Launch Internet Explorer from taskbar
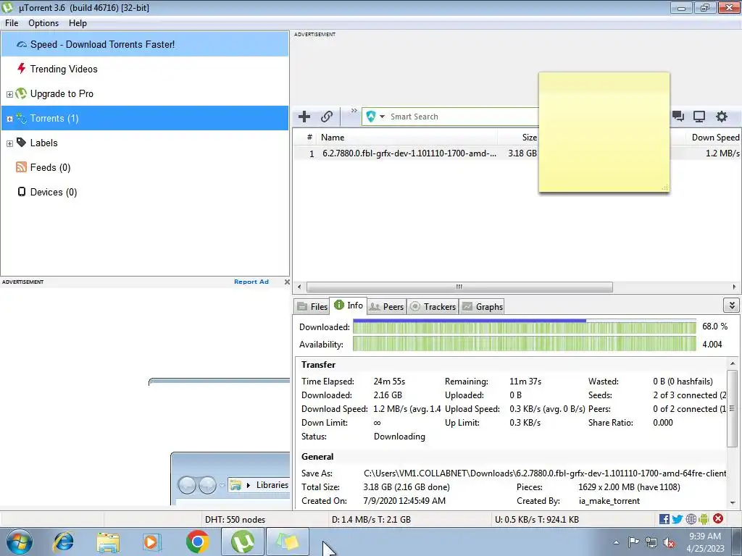The width and height of the screenshot is (742, 556). pyautogui.click(x=64, y=542)
